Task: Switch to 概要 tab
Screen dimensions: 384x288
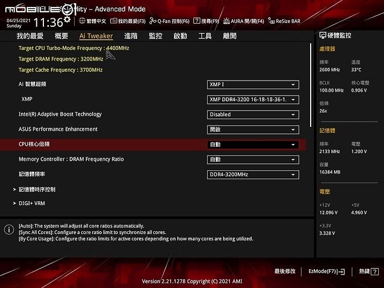Action: (x=61, y=36)
